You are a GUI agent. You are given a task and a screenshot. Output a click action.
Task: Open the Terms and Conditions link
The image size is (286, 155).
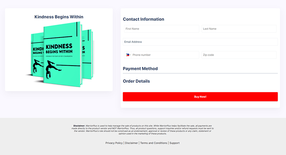pyautogui.click(x=154, y=143)
